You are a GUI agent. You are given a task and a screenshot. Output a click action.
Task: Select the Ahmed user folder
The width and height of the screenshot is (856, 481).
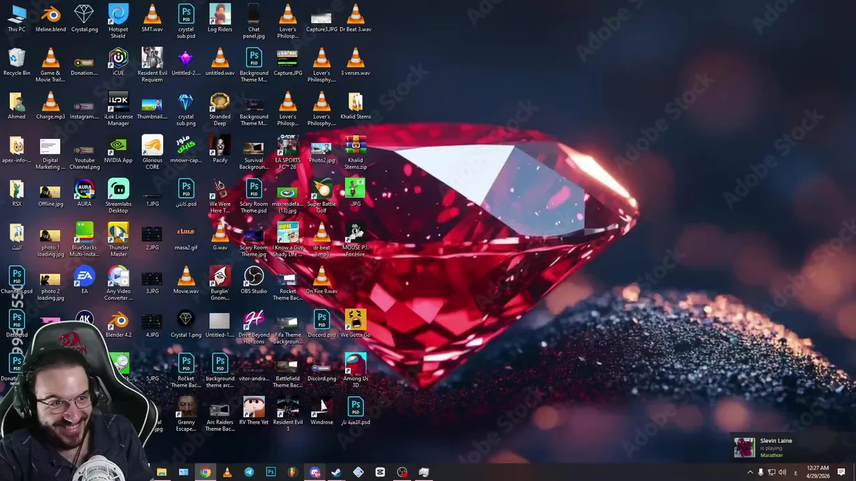coord(17,106)
